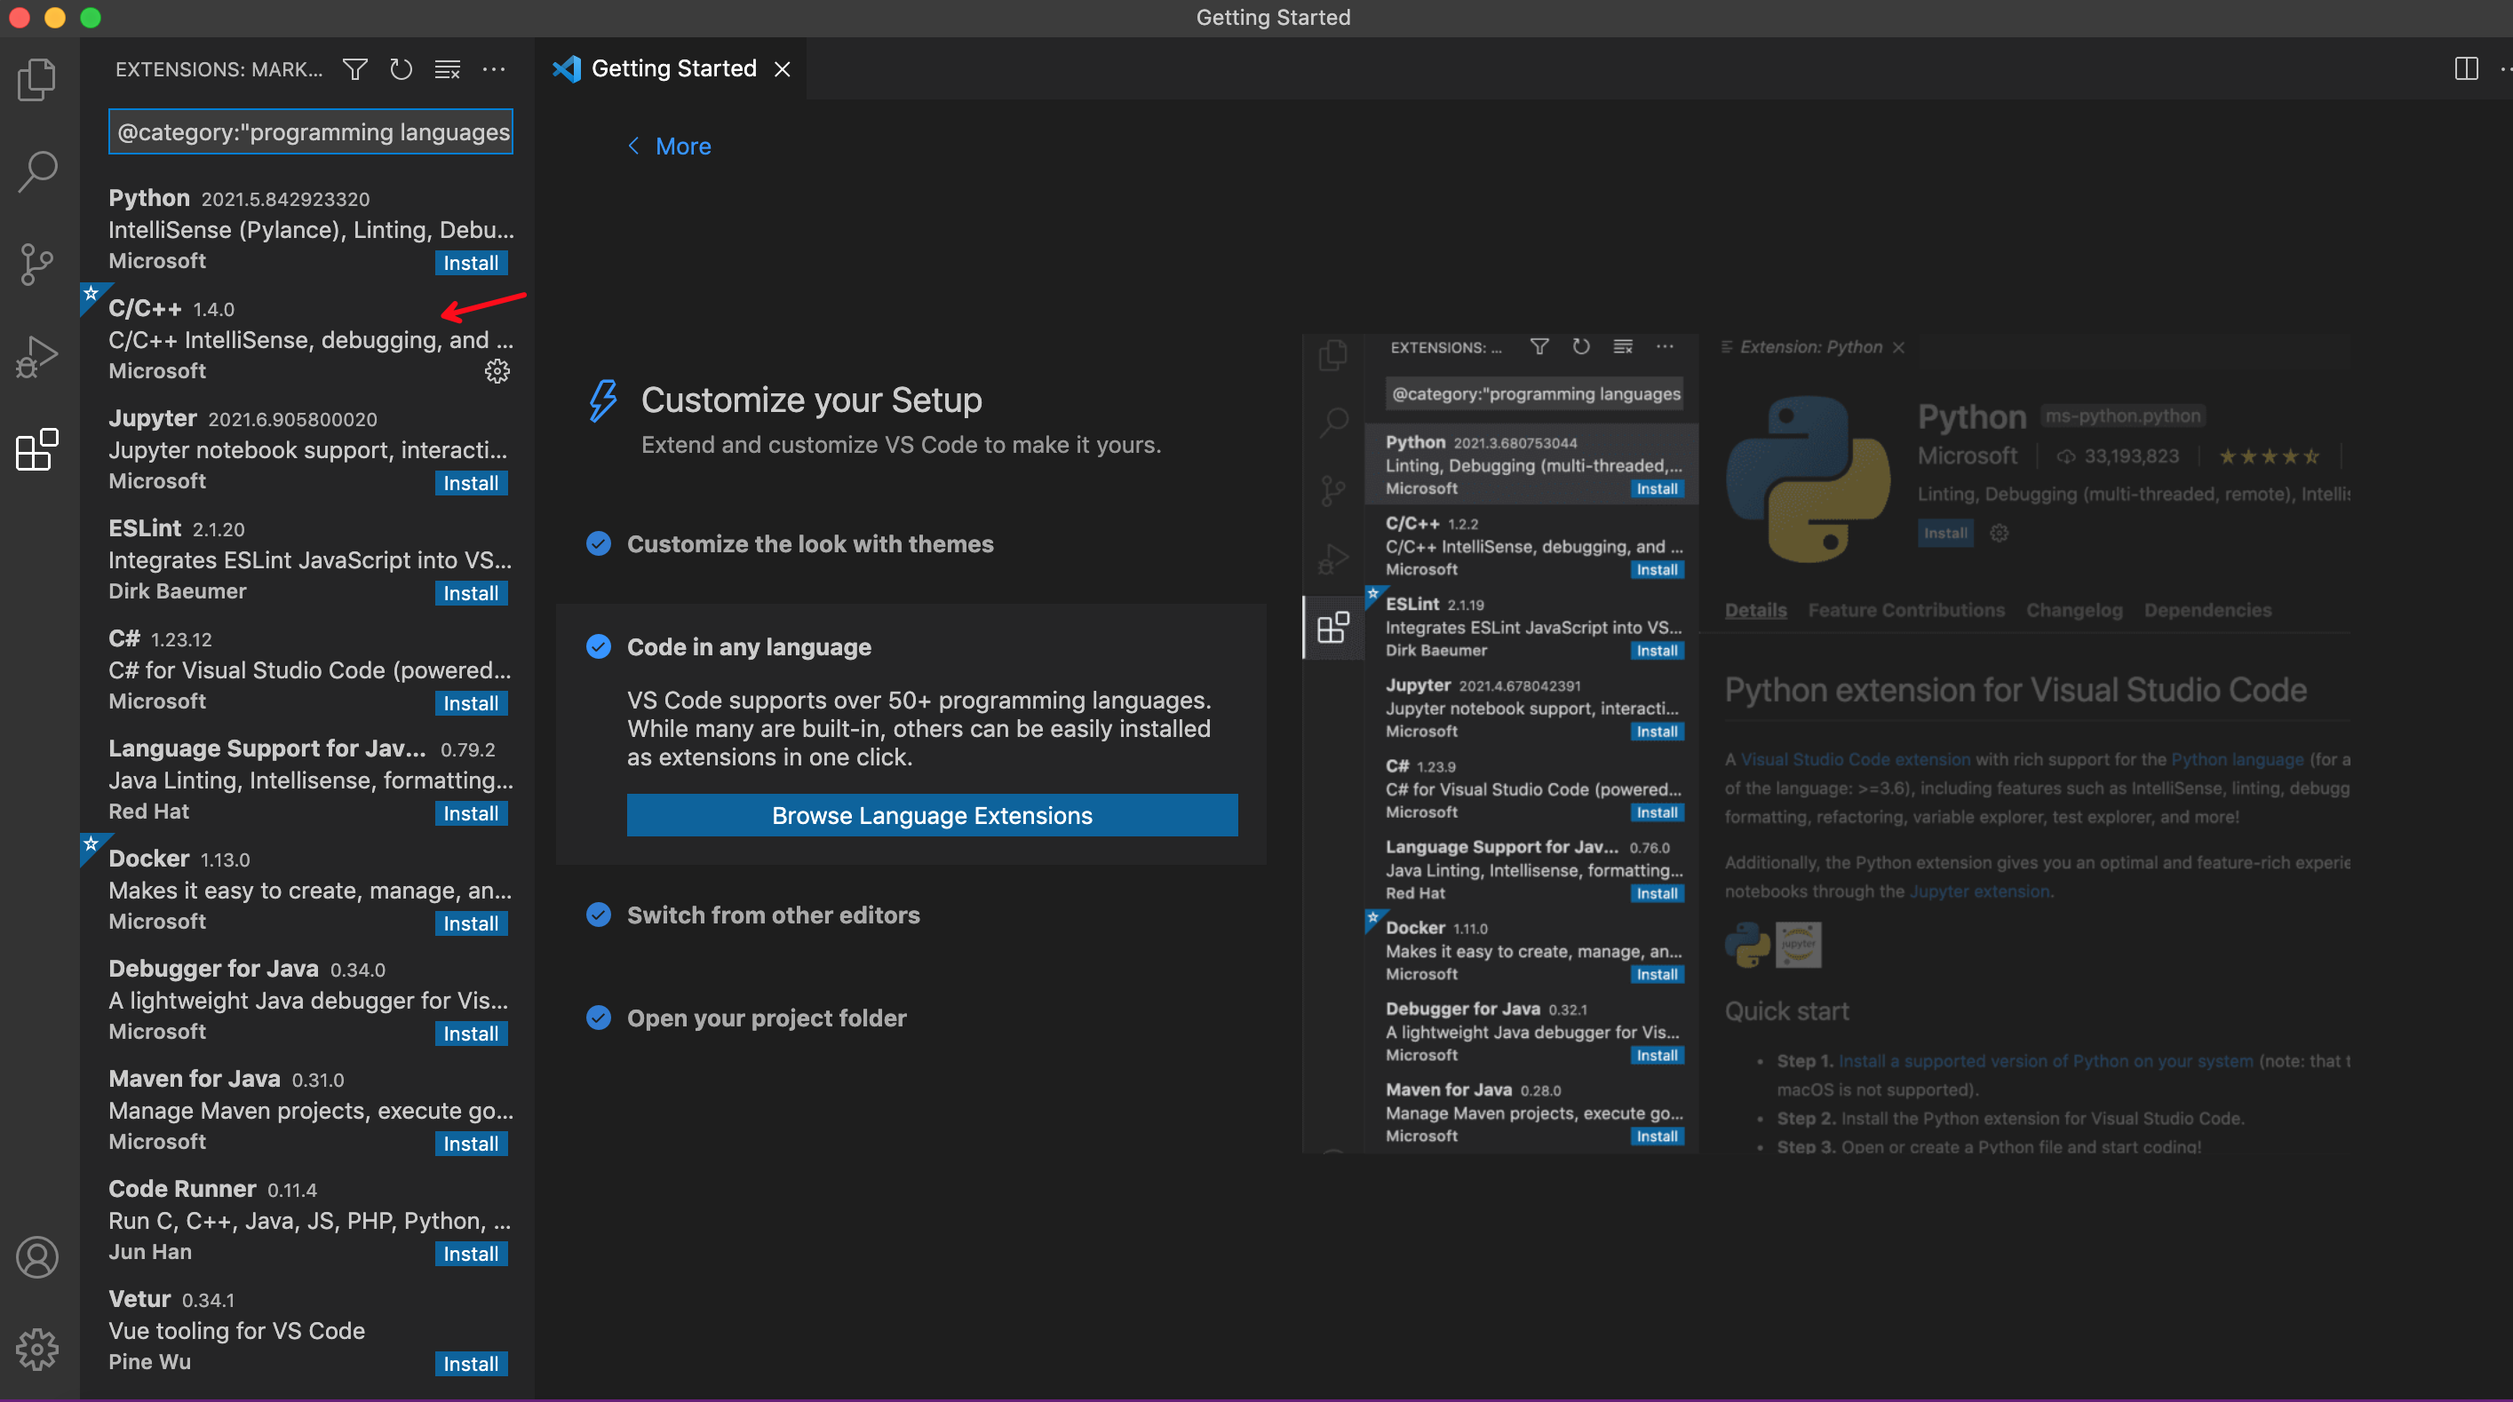Expand Switch from other editors step

(773, 915)
